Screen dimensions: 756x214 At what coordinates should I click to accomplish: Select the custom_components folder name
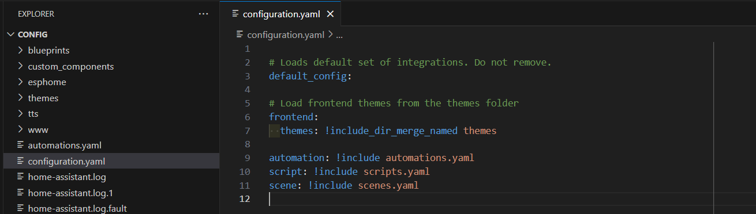click(x=71, y=66)
